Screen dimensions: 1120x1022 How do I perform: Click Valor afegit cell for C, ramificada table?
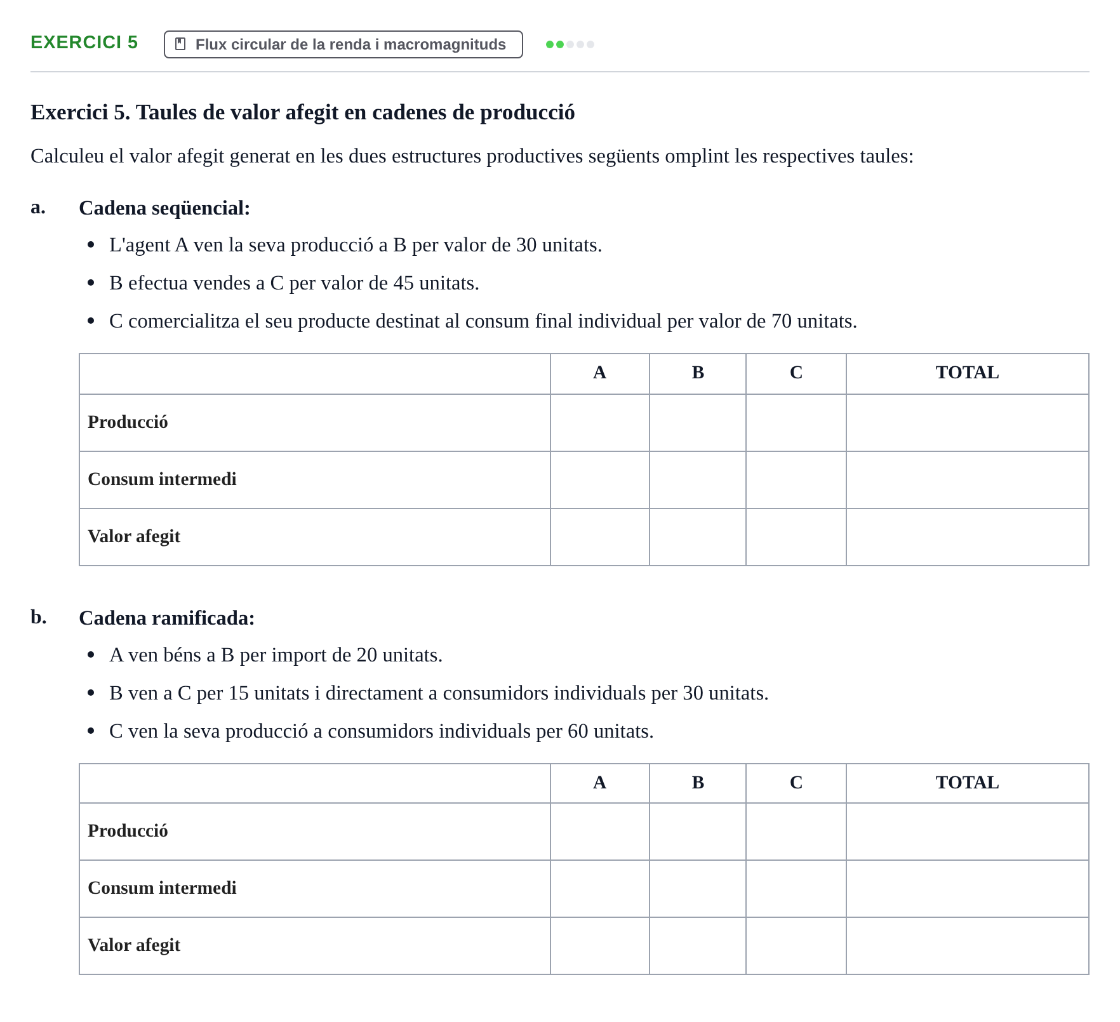(x=796, y=946)
